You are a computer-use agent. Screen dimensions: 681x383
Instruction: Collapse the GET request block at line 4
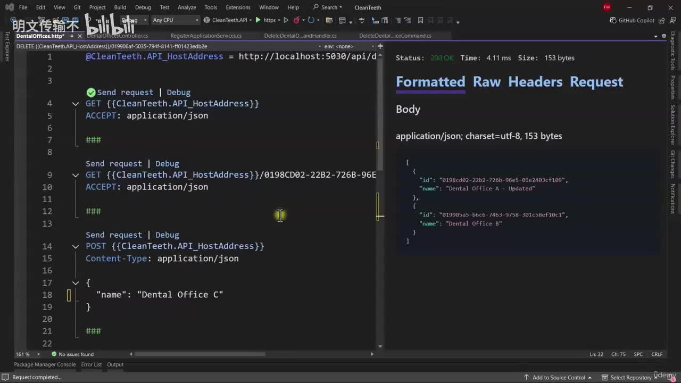[x=76, y=104]
